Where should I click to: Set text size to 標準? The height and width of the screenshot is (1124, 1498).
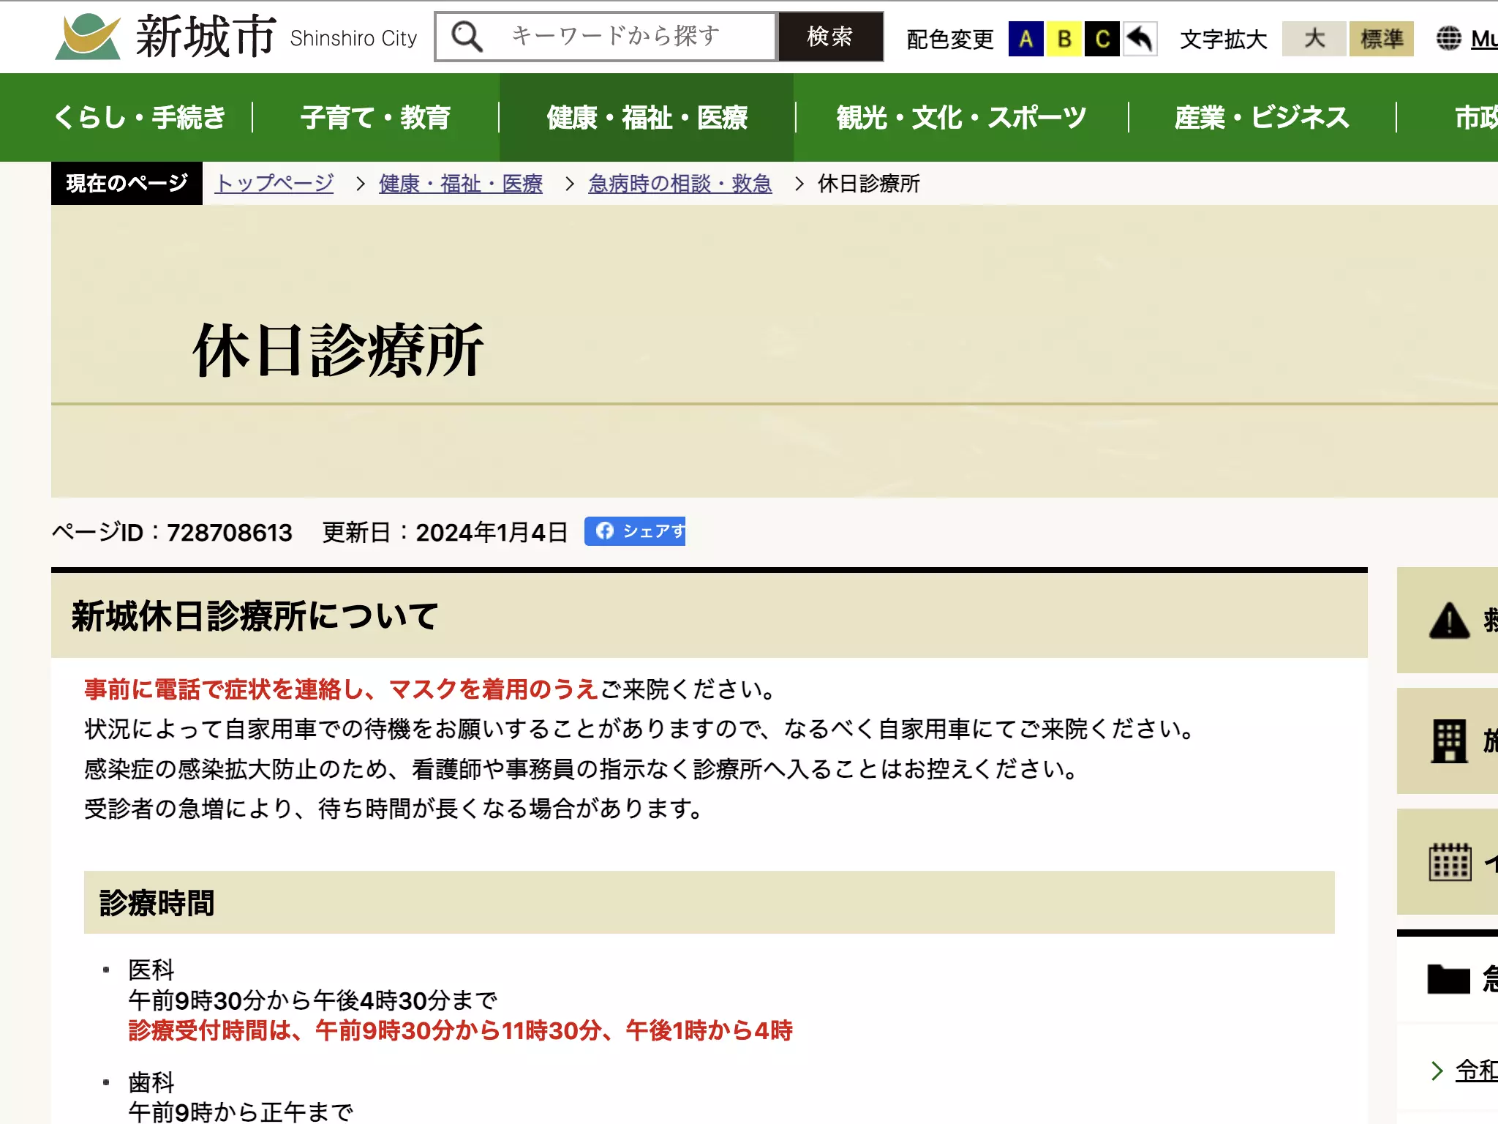click(1382, 39)
